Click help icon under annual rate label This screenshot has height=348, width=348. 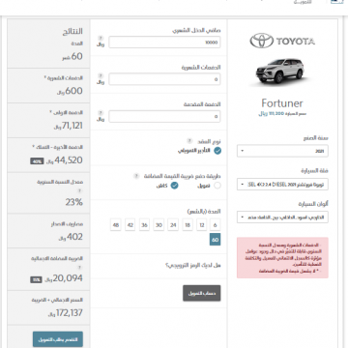click(x=79, y=190)
